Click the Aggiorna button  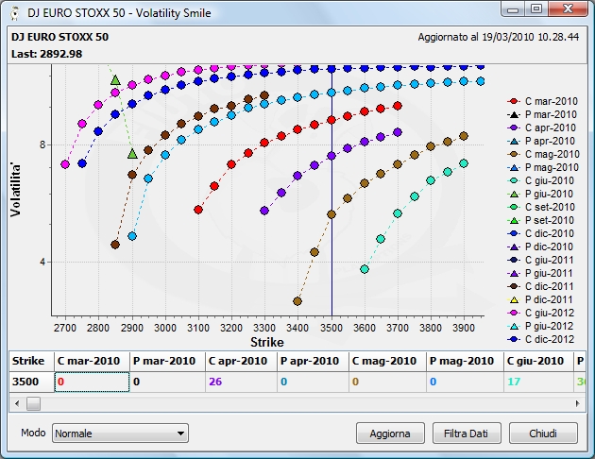(390, 433)
